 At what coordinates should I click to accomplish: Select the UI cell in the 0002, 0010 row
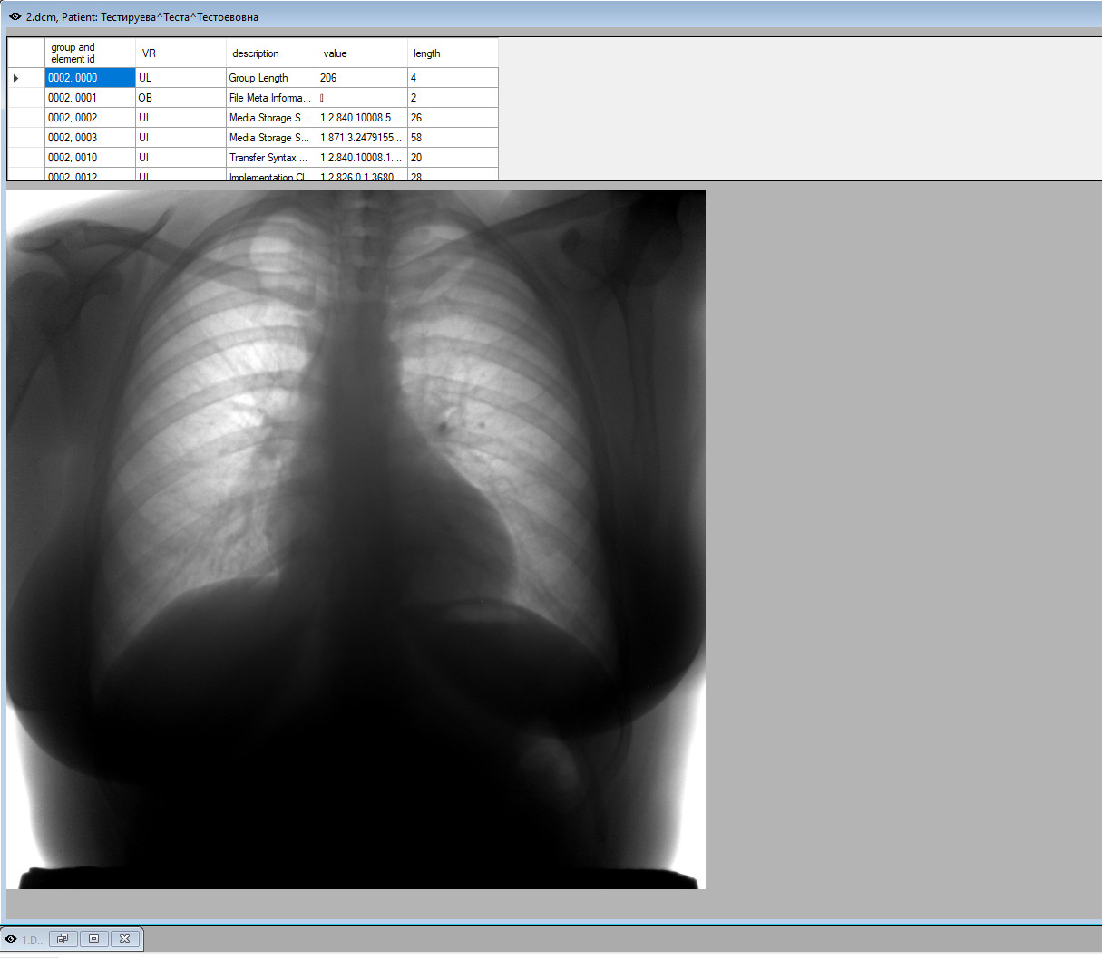[180, 158]
